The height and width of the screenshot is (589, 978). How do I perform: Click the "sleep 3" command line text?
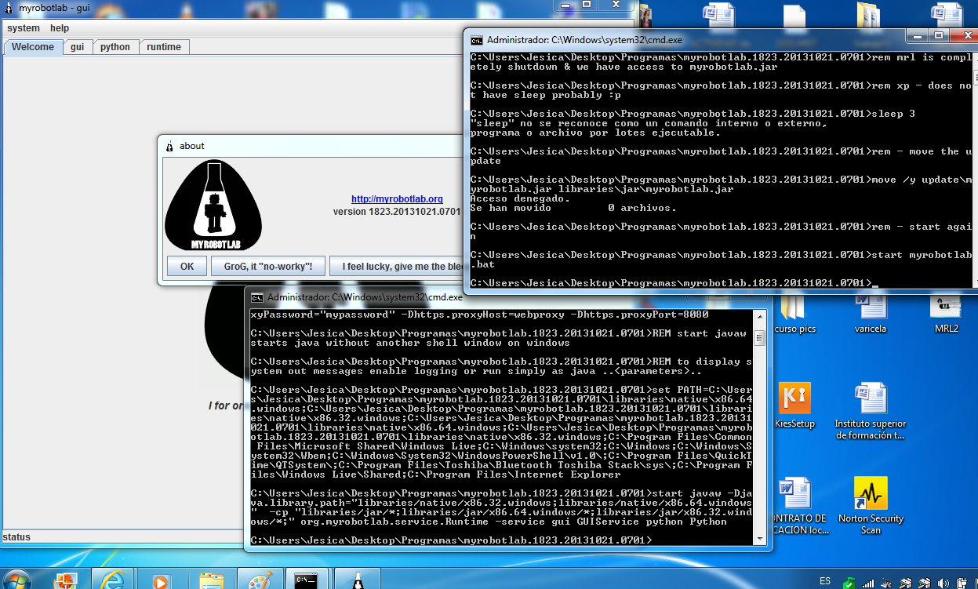[x=894, y=114]
